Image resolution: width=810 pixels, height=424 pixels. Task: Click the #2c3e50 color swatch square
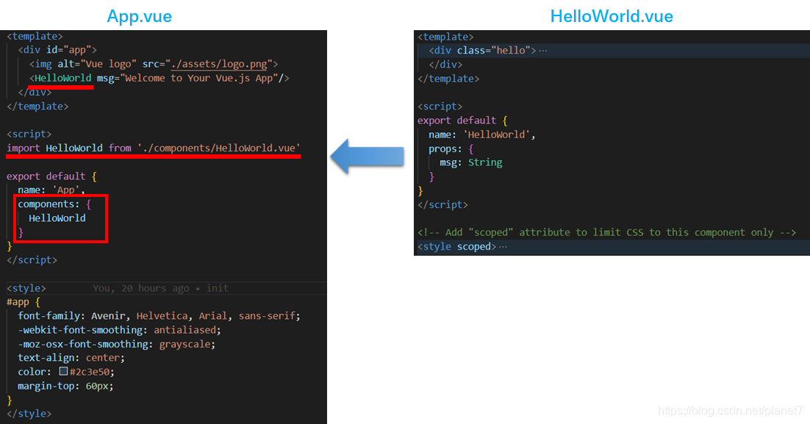[x=63, y=371]
